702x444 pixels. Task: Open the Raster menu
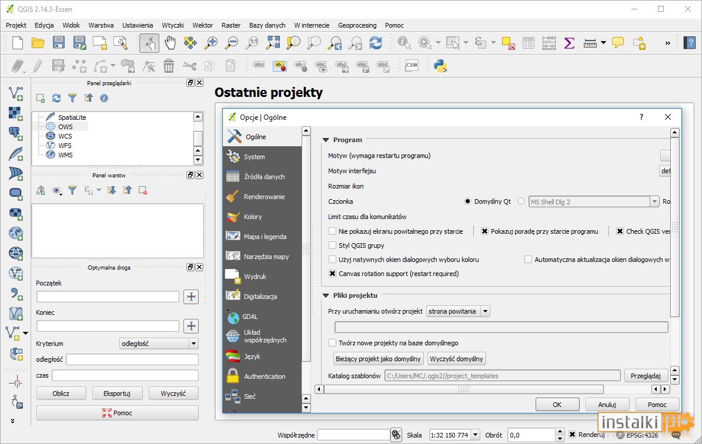(231, 25)
